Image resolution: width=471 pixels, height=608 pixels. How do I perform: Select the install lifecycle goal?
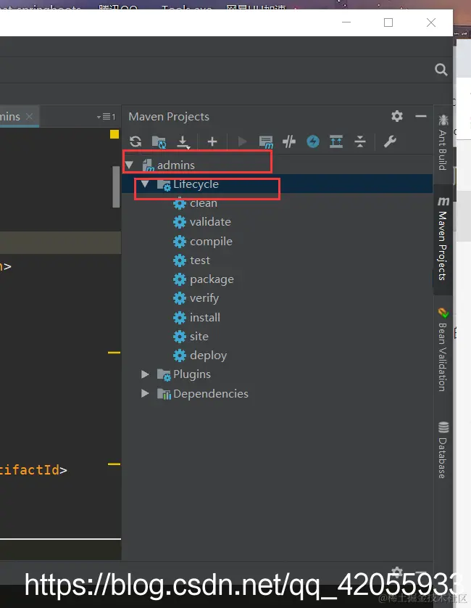click(205, 318)
